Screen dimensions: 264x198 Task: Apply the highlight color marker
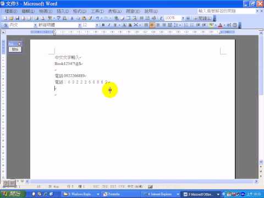(x=211, y=25)
